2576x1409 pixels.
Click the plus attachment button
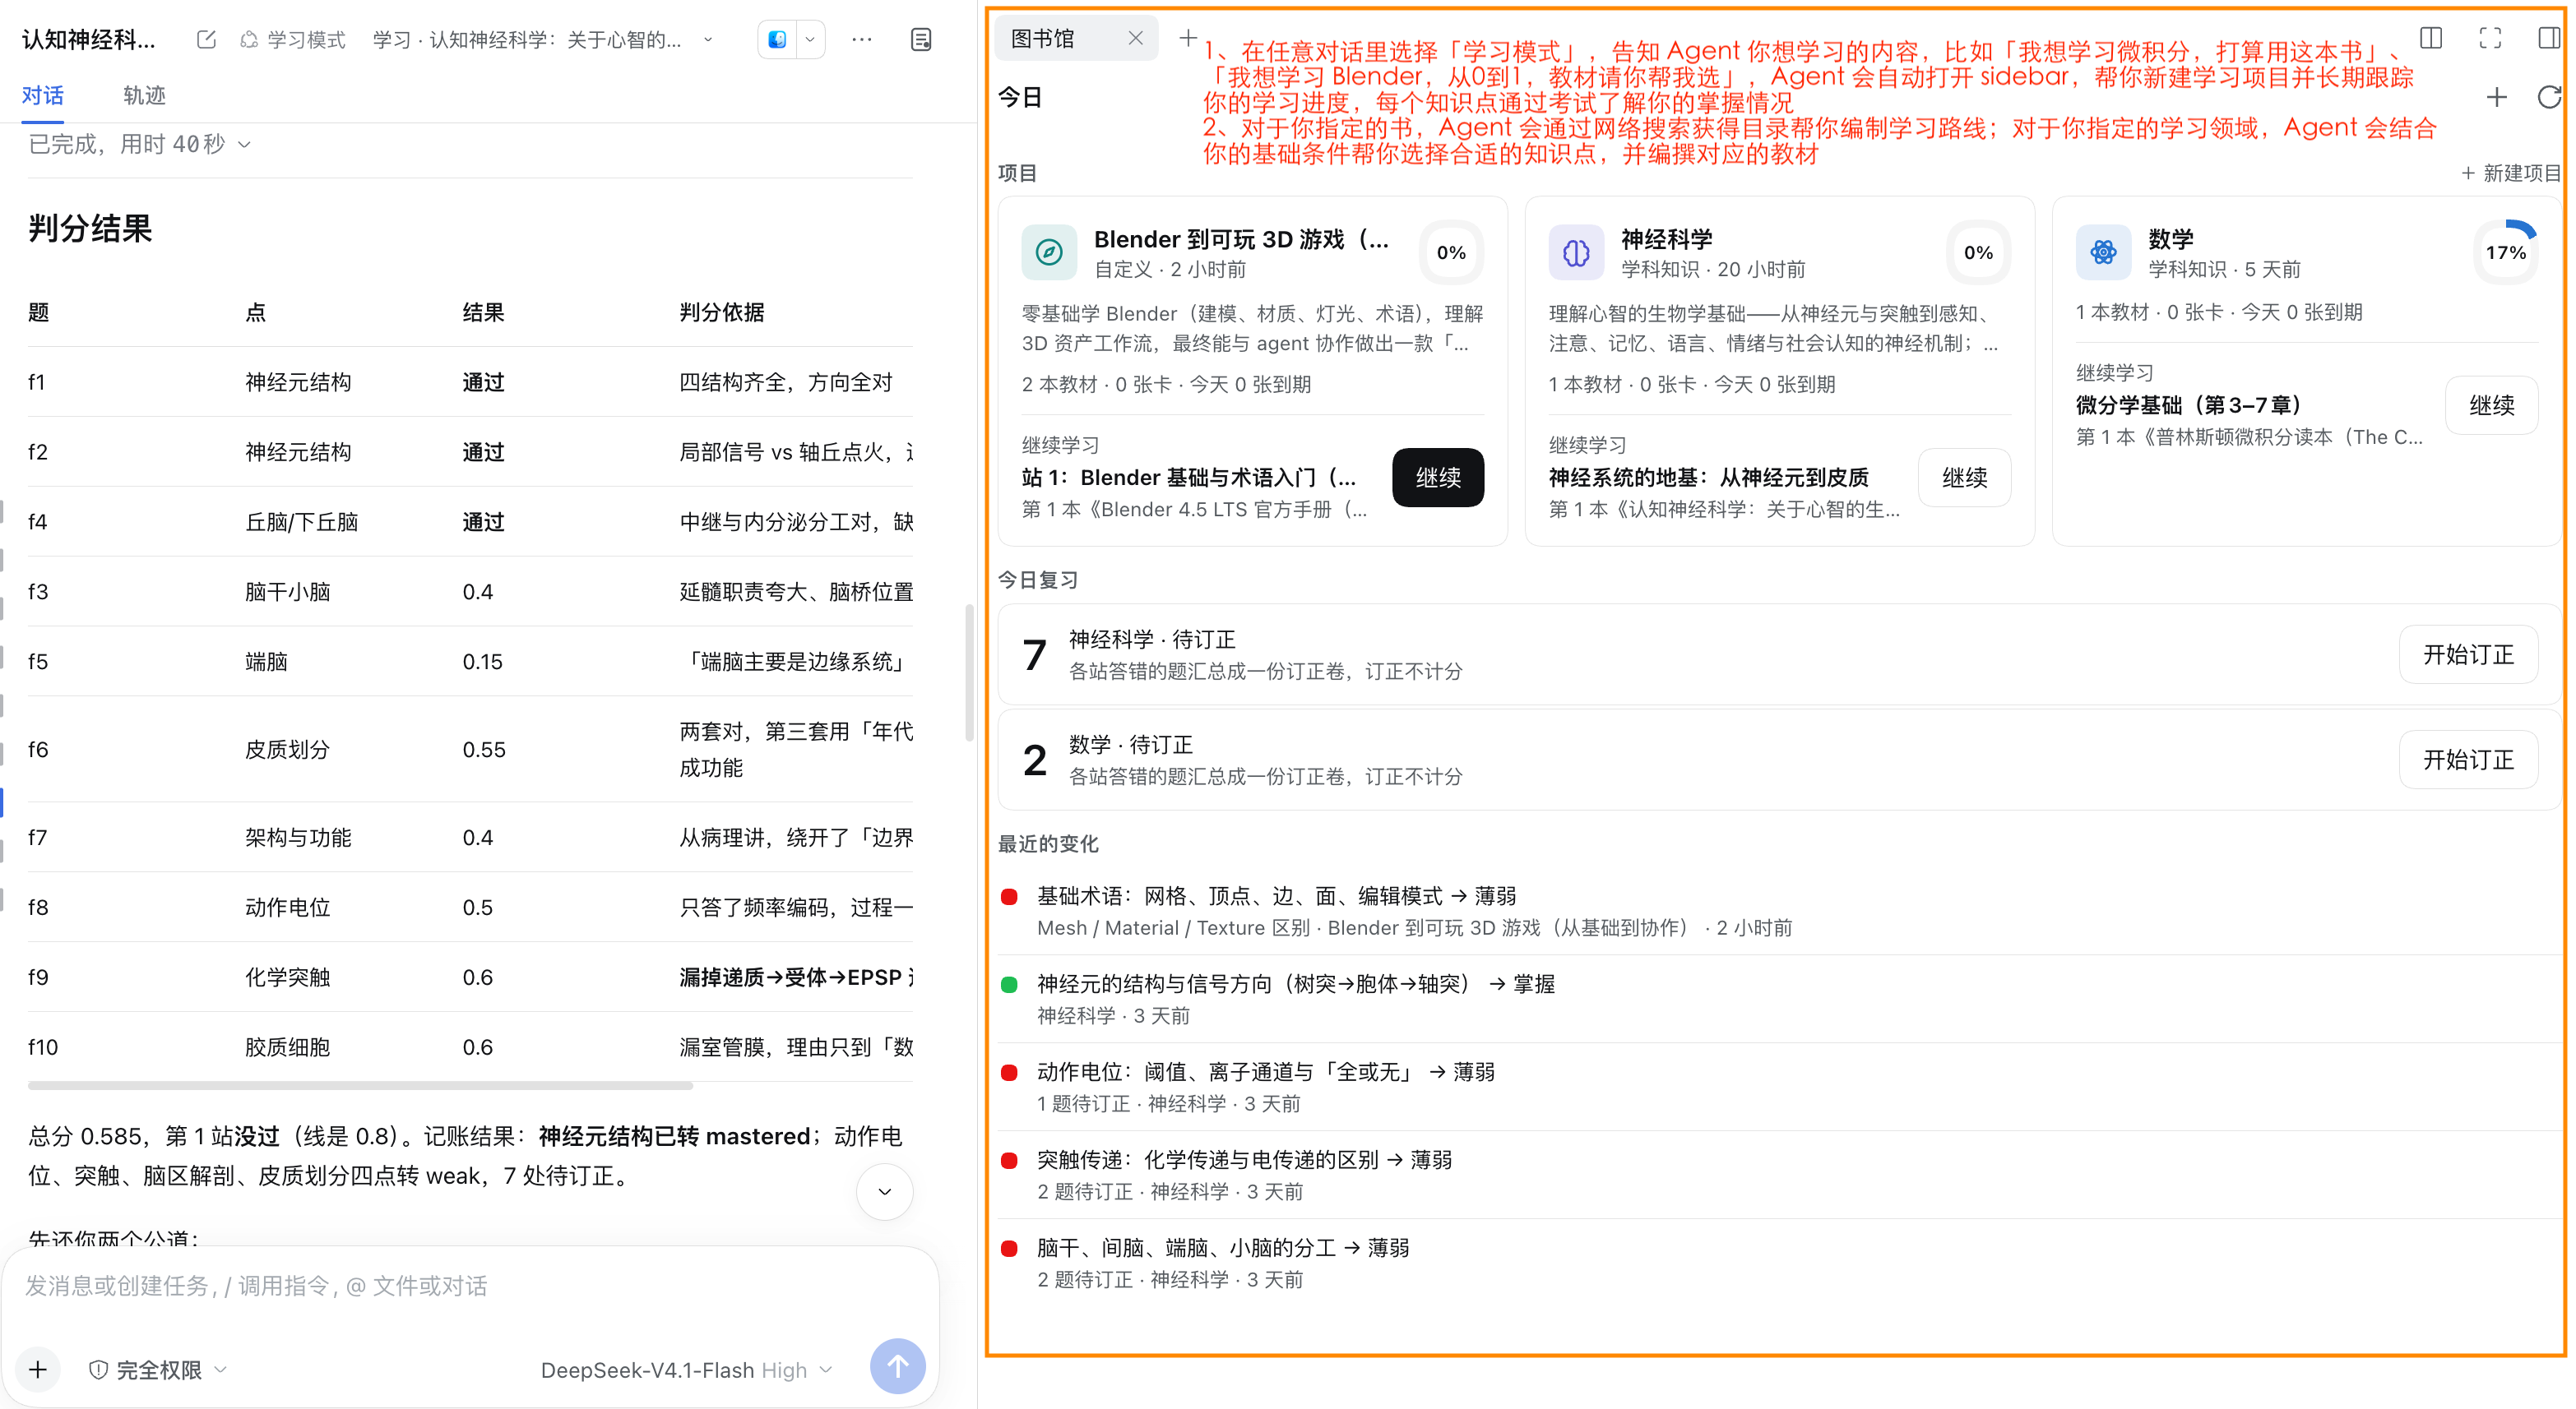(x=38, y=1369)
